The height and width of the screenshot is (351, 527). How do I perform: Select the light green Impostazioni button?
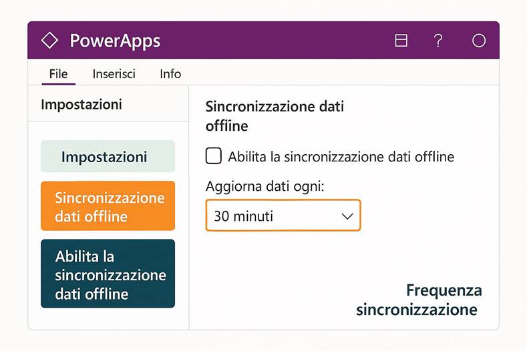pyautogui.click(x=108, y=157)
